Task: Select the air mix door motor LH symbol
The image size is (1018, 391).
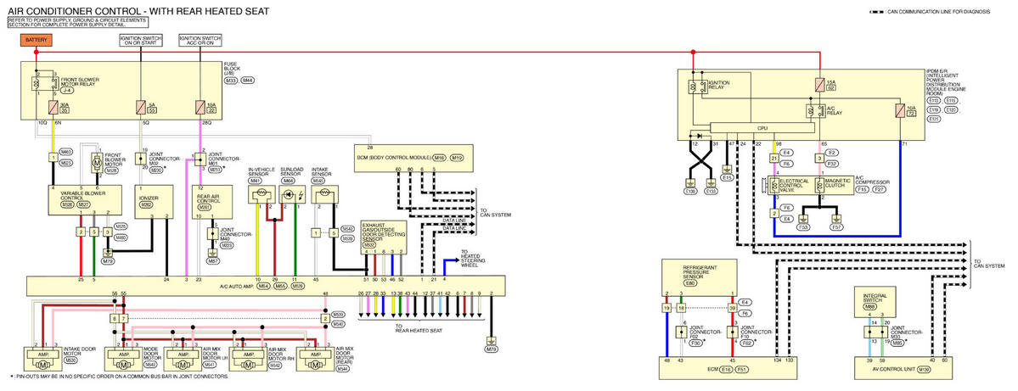Action: [x=182, y=361]
